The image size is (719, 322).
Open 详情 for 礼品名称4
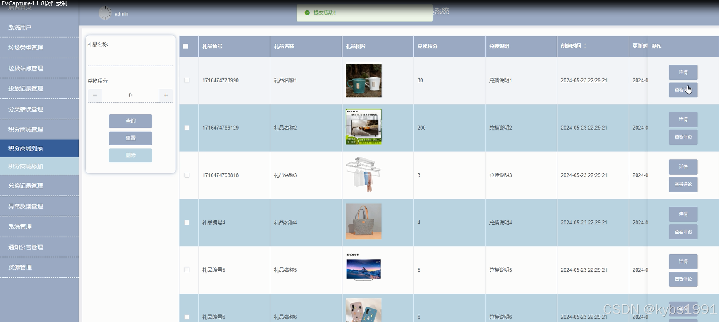[683, 214]
